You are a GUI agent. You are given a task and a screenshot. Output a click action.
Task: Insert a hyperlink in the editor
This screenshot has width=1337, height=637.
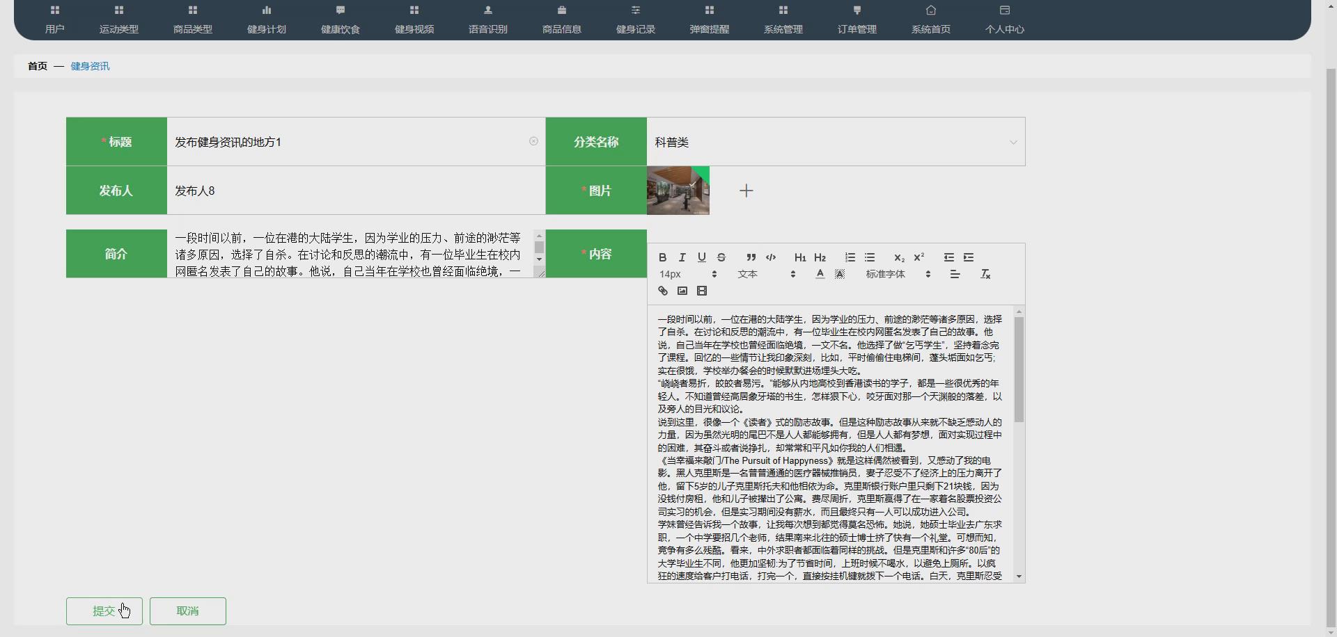tap(662, 291)
